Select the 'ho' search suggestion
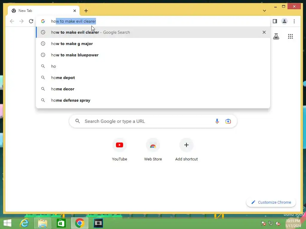Screen dimensions: 306x229 [x=153, y=66]
